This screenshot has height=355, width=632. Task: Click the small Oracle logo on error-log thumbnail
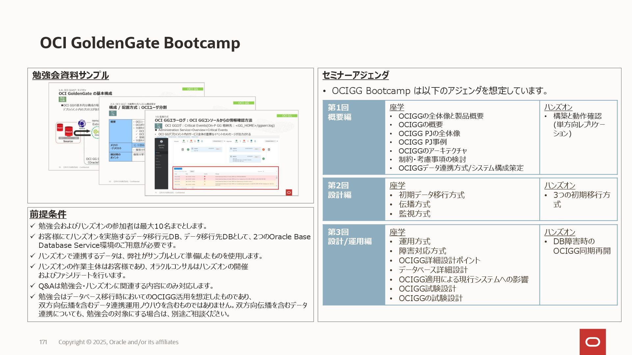click(289, 192)
